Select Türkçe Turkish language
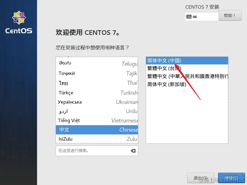The width and height of the screenshot is (247, 185). (x=97, y=93)
